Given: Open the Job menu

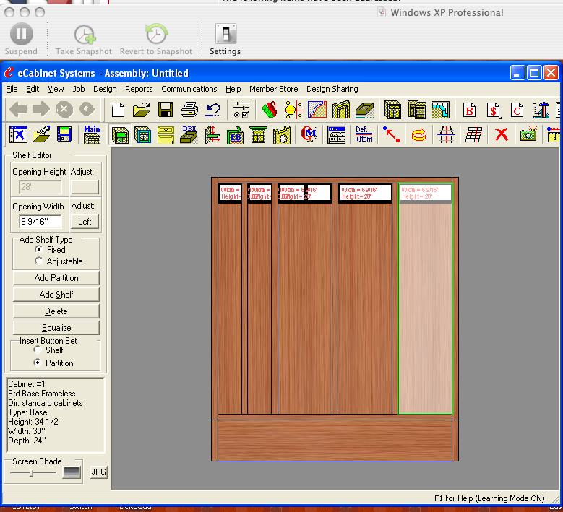Looking at the screenshot, I should tap(79, 89).
